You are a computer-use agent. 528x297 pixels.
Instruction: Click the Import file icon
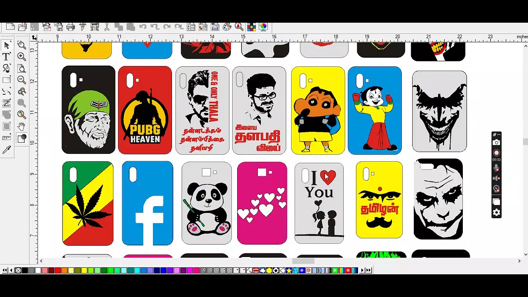pyautogui.click(x=47, y=27)
